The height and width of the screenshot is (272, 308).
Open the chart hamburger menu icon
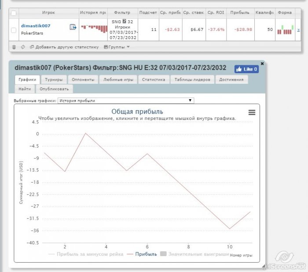point(252,112)
